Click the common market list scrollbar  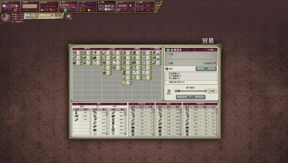click(216, 122)
